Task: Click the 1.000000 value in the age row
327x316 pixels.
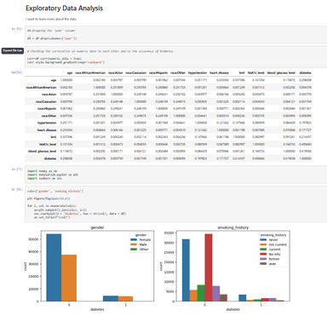Action: coord(66,80)
